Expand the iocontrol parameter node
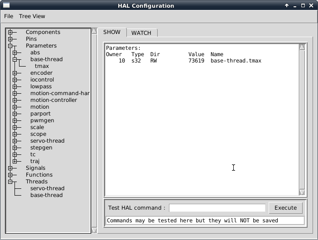Screen dimensions: 318x240 (x=14, y=80)
